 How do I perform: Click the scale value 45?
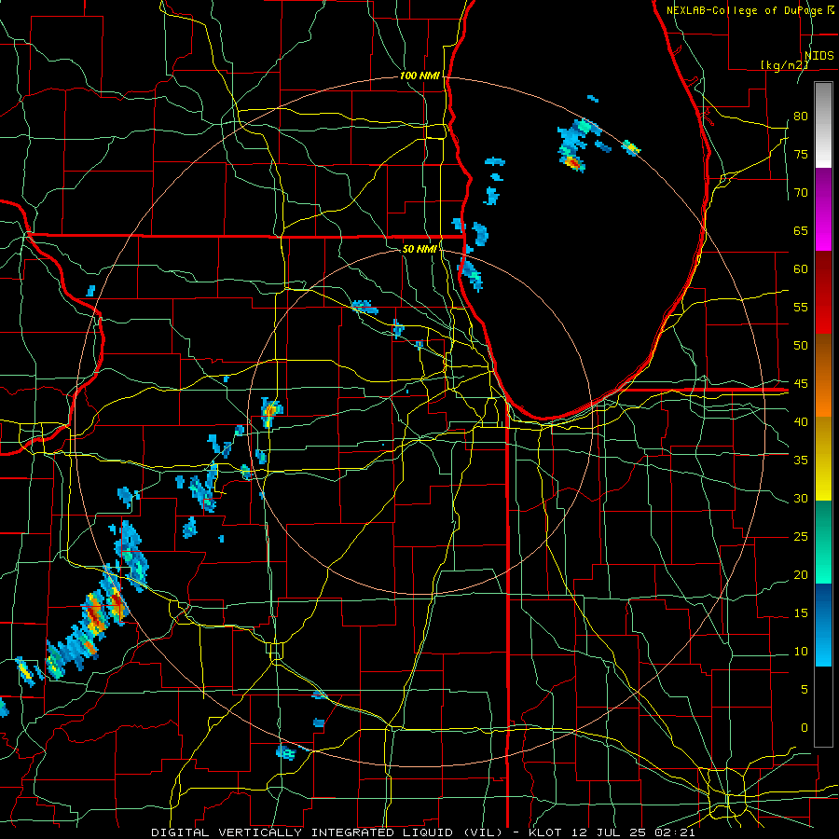coord(801,384)
